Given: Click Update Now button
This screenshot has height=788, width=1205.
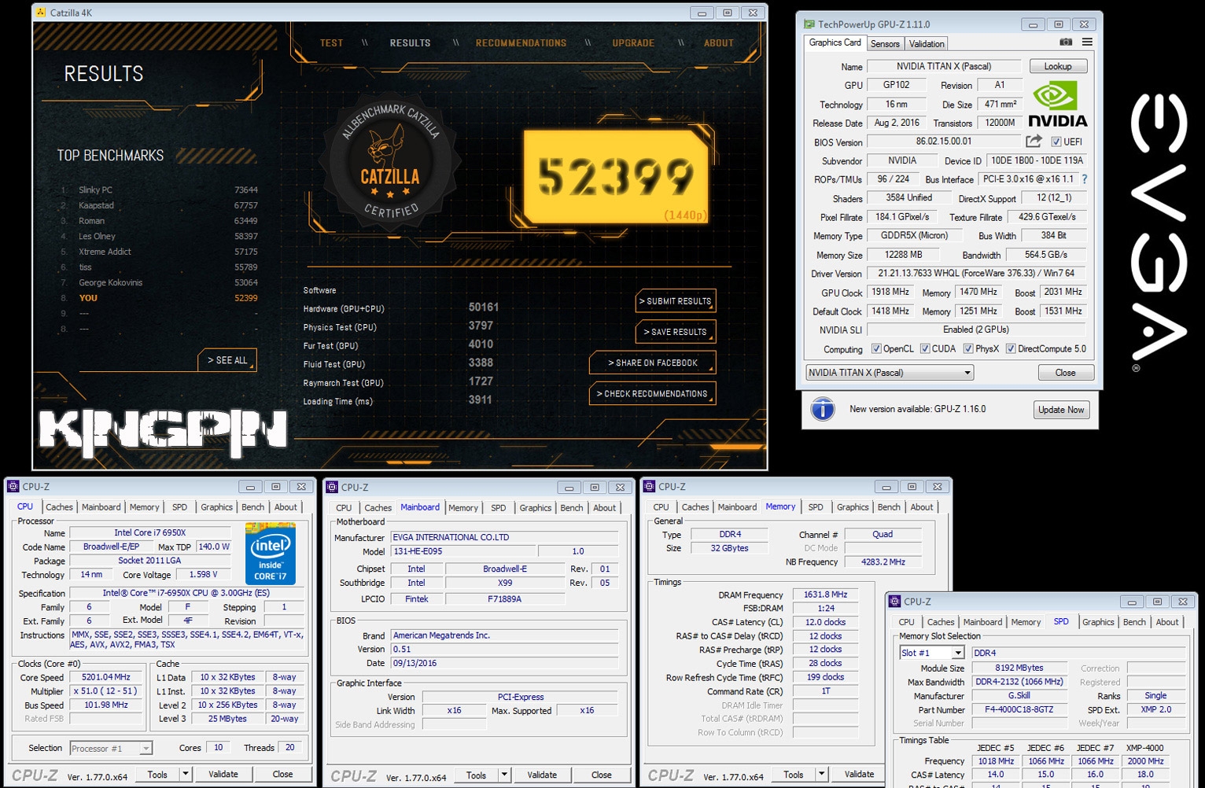Looking at the screenshot, I should (x=1061, y=410).
